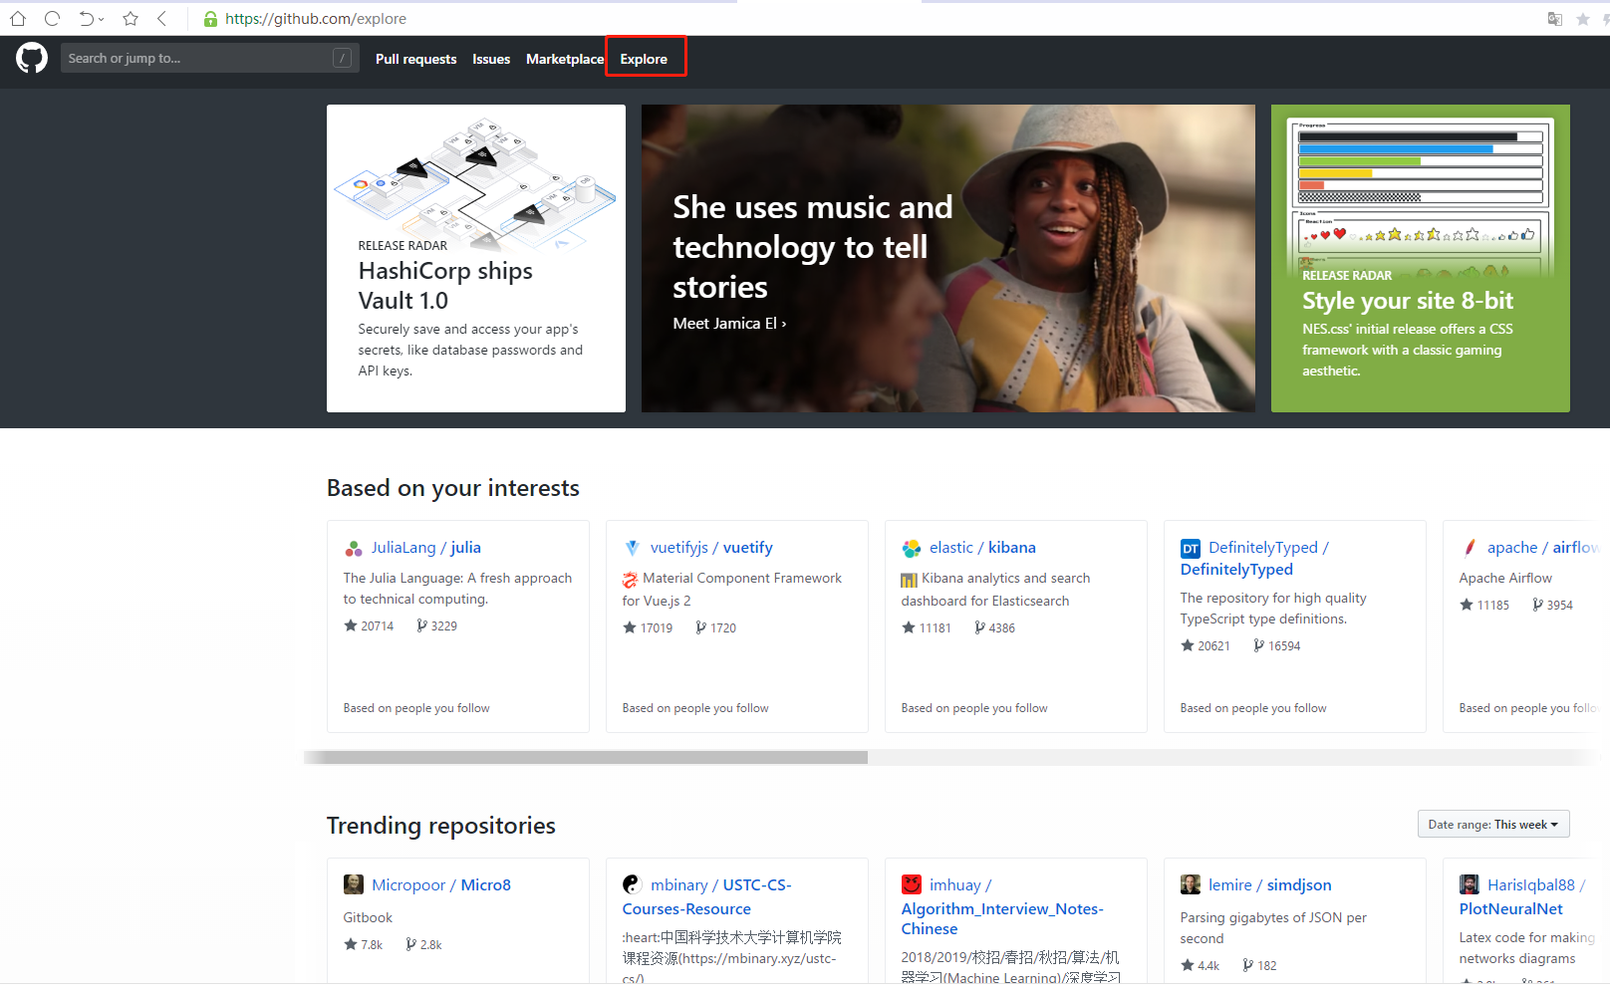Open imhuay / Algorithm_Interview_Notes-Chinese link

point(1002,906)
